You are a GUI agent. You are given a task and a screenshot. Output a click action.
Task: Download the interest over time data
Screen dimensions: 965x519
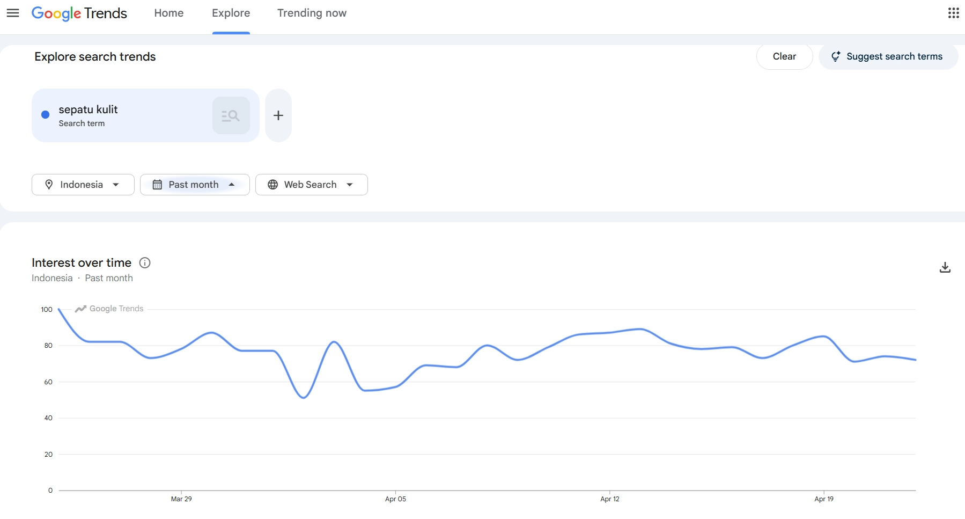click(946, 267)
